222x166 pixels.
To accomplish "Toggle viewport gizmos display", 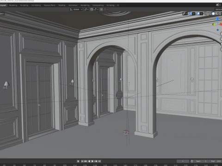I will click(x=191, y=14).
